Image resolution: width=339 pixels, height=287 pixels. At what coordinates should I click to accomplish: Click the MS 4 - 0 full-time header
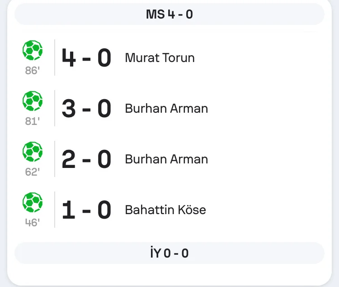click(169, 14)
